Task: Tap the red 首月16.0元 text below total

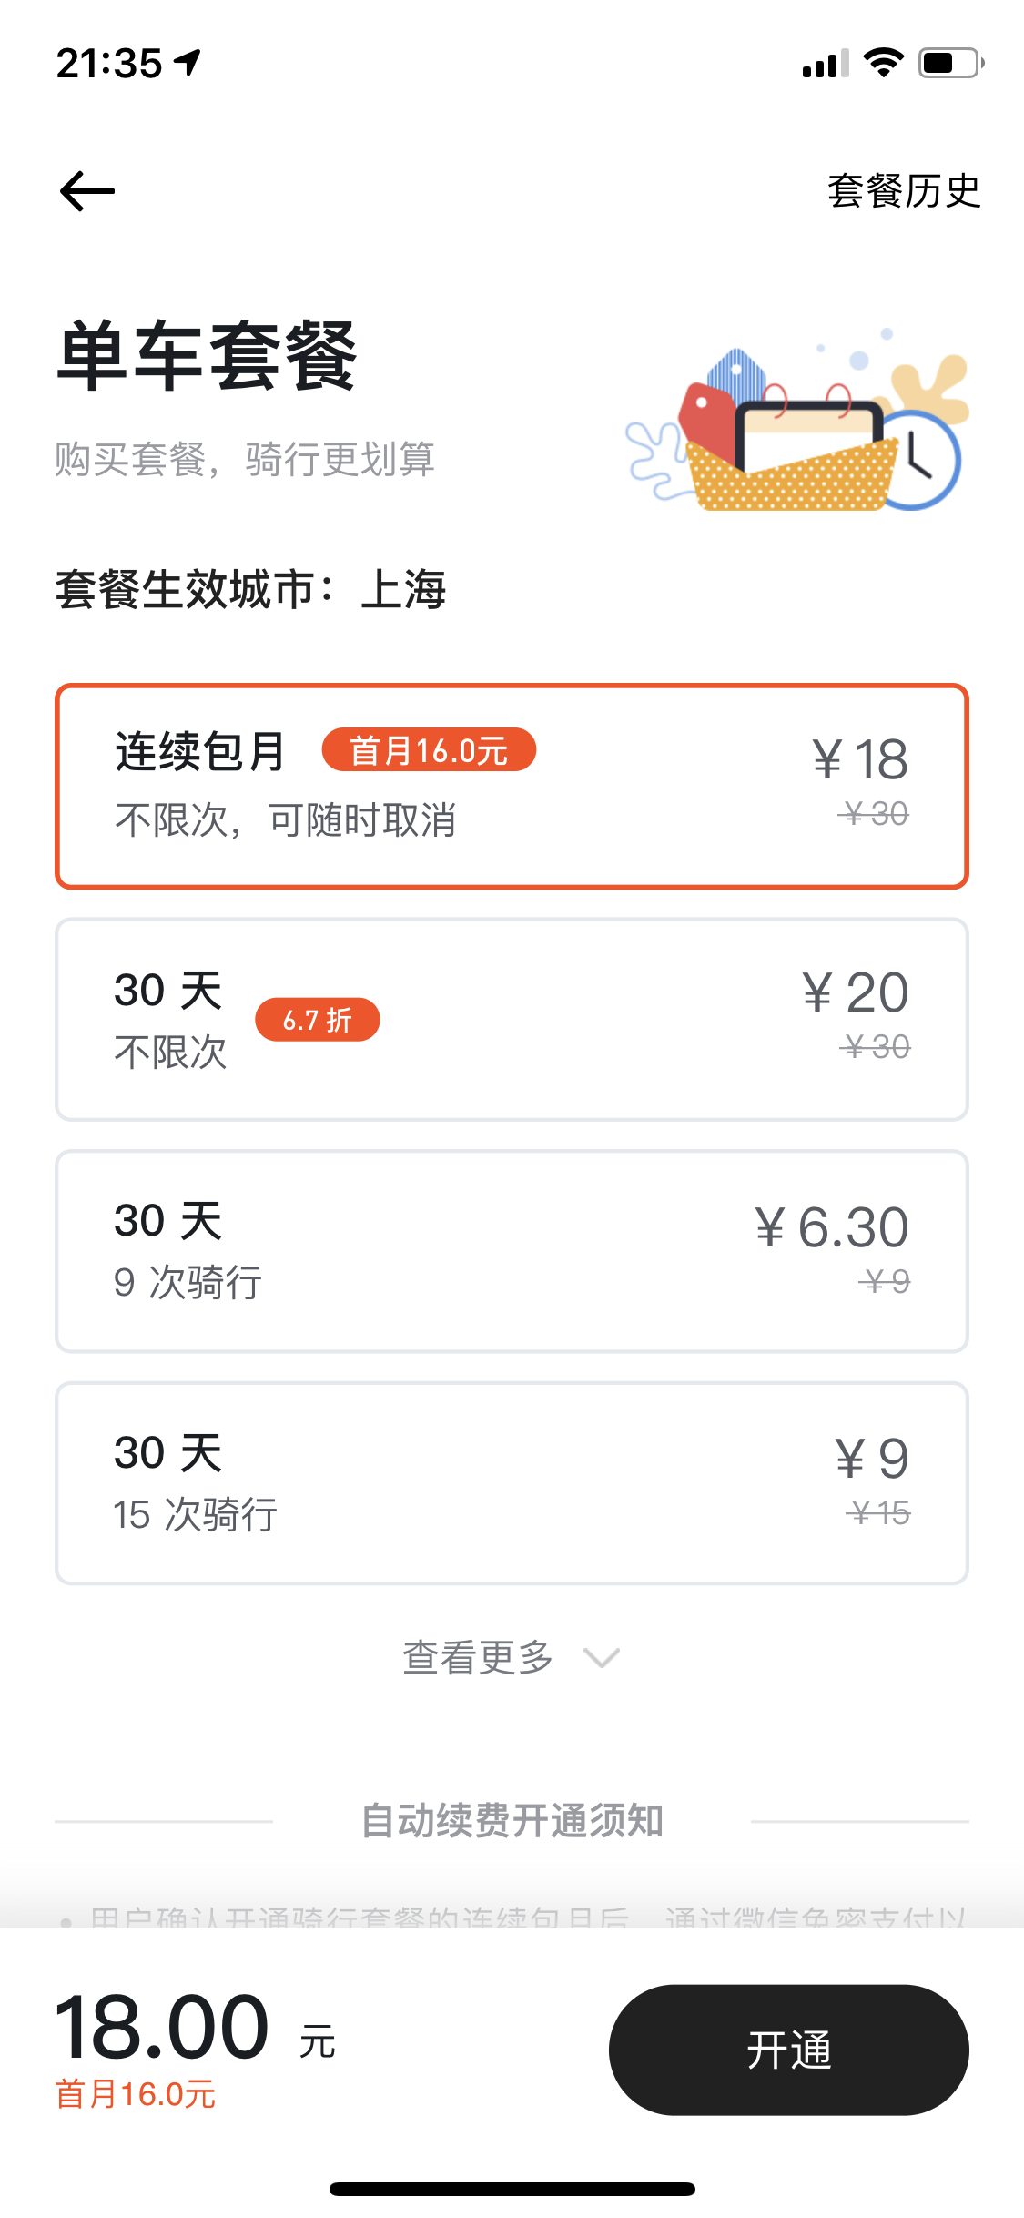Action: [136, 2094]
